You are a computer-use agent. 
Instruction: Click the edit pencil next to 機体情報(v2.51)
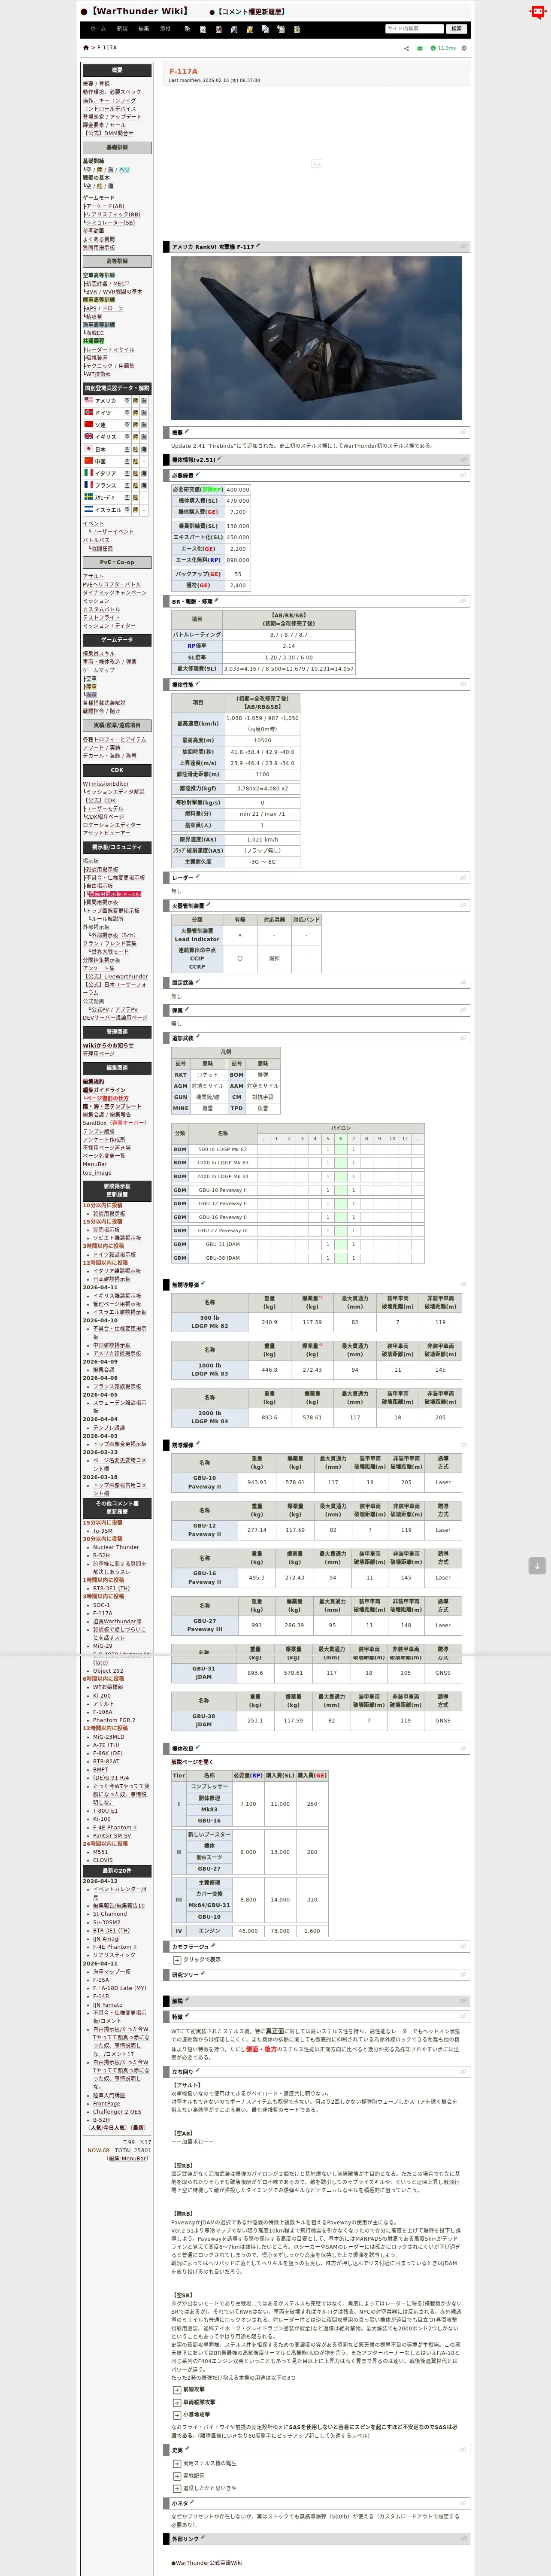tap(220, 459)
